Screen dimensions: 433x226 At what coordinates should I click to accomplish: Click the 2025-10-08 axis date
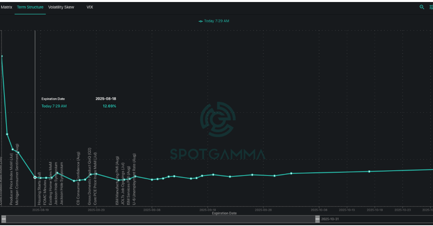[x=319, y=210]
